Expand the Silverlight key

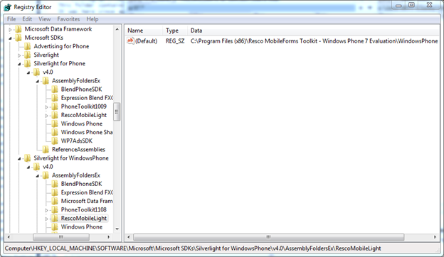[x=19, y=55]
